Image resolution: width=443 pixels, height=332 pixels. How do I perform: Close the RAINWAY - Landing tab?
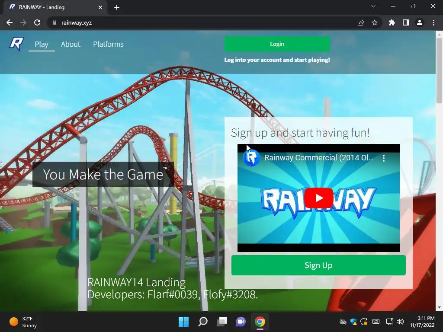tap(100, 7)
